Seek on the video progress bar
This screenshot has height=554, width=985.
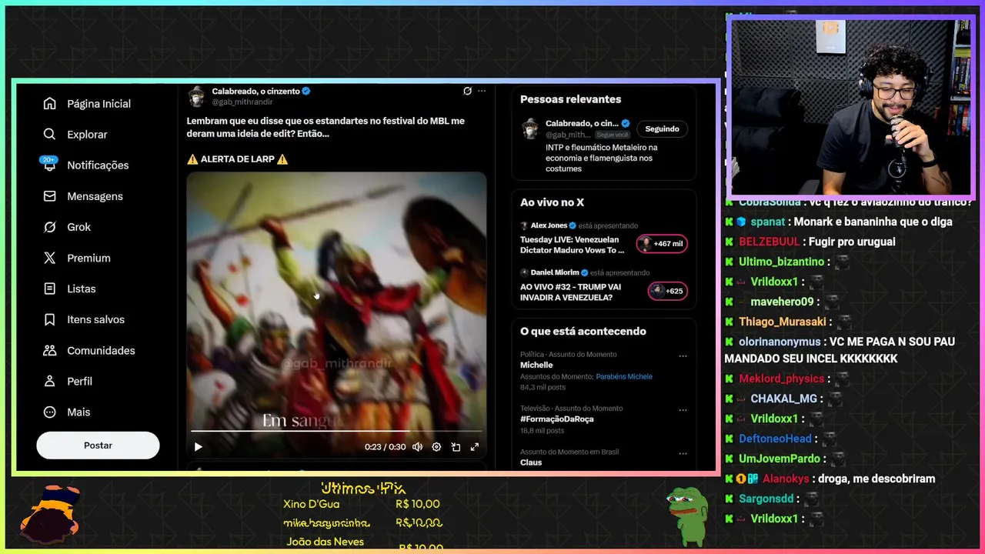[336, 431]
